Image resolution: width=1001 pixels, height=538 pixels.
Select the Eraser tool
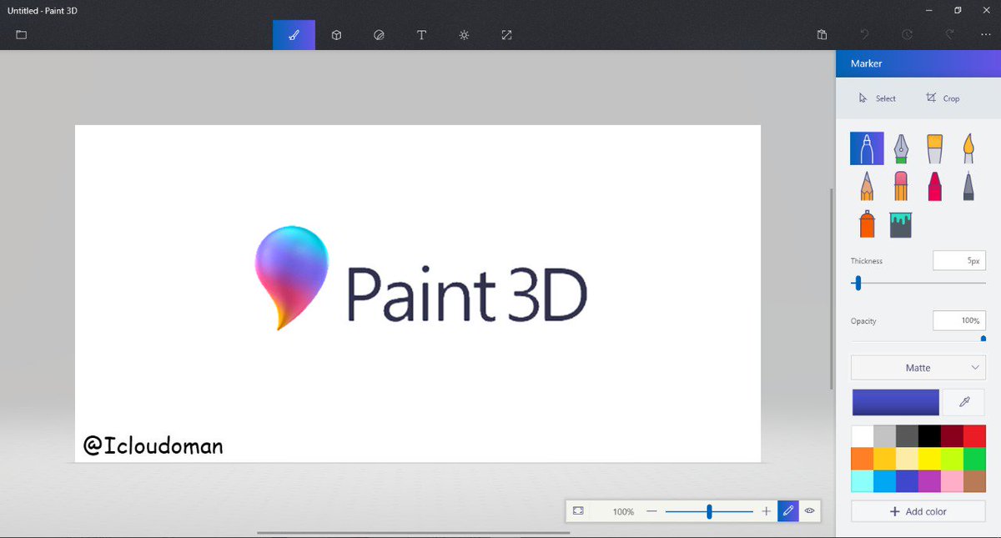[901, 186]
